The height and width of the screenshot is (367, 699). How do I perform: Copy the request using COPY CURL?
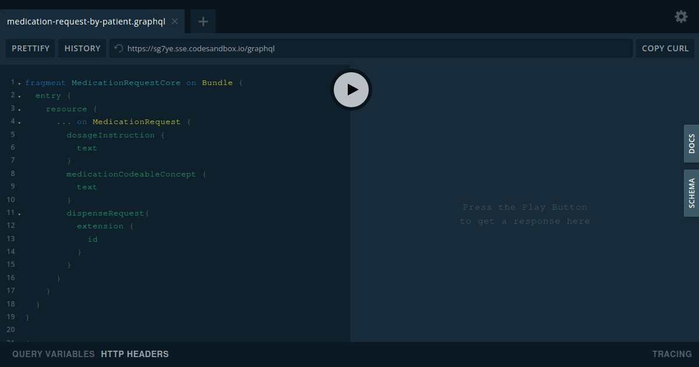pos(665,48)
